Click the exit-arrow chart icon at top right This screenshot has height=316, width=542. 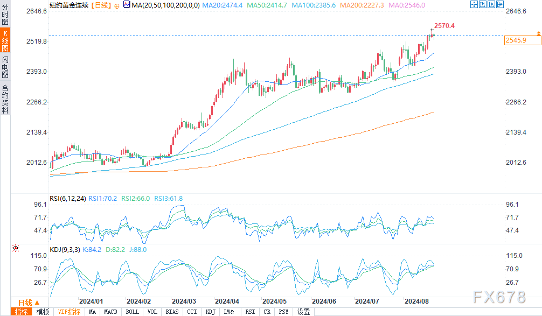500,4
